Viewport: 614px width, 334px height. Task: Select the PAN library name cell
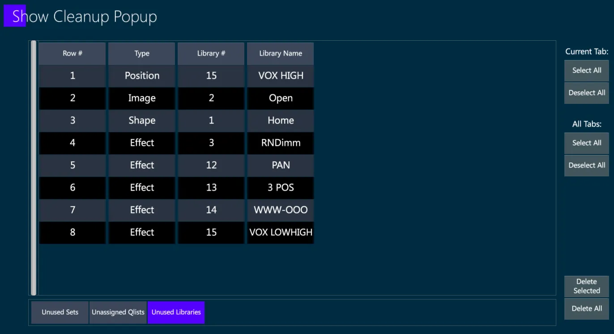point(281,165)
